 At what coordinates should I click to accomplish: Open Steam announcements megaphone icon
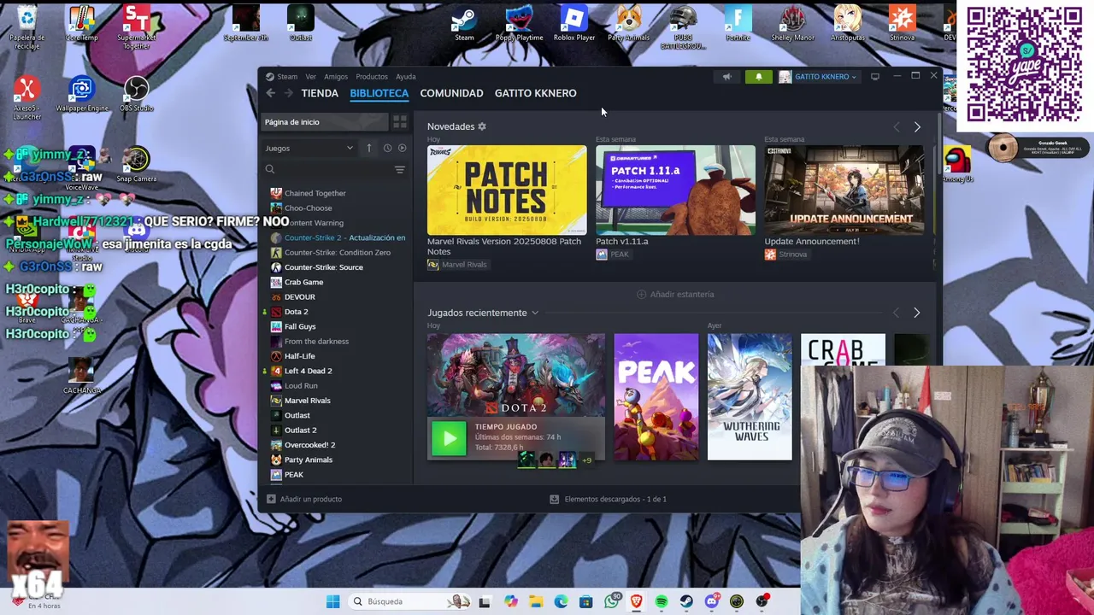[726, 77]
